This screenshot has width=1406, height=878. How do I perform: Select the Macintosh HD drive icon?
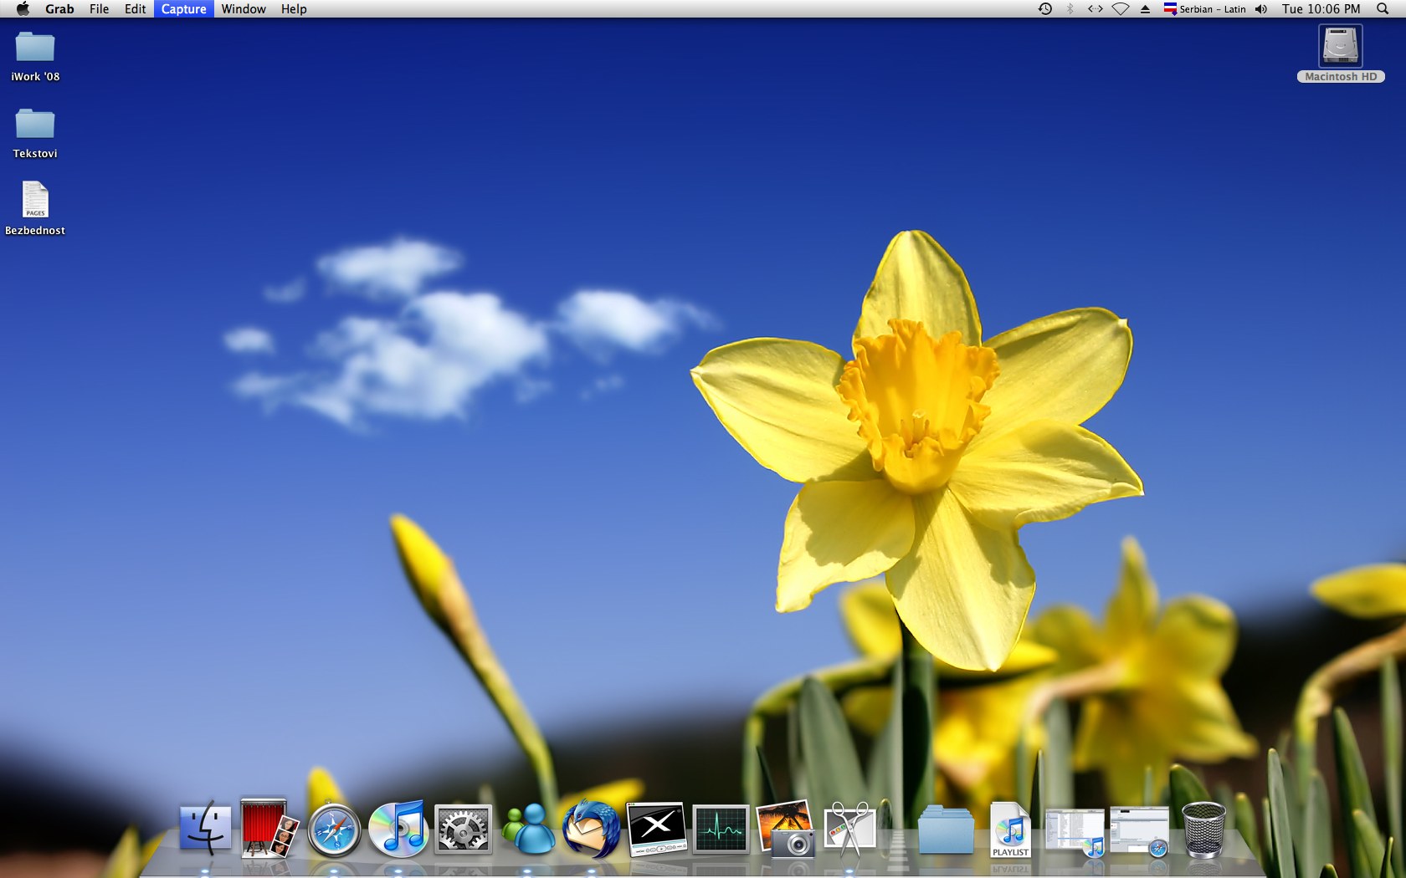[1340, 47]
